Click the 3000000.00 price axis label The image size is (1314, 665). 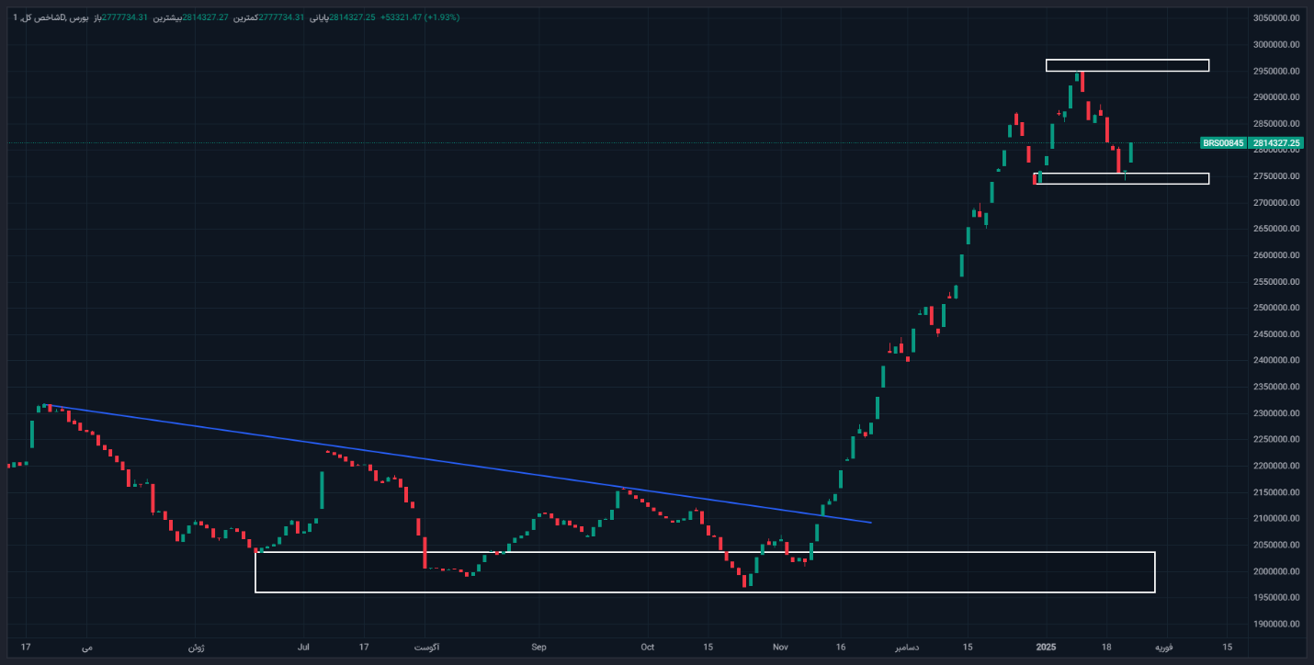tap(1277, 44)
